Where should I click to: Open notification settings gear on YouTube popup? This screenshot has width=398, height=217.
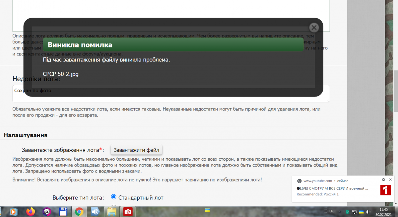pyautogui.click(x=383, y=180)
